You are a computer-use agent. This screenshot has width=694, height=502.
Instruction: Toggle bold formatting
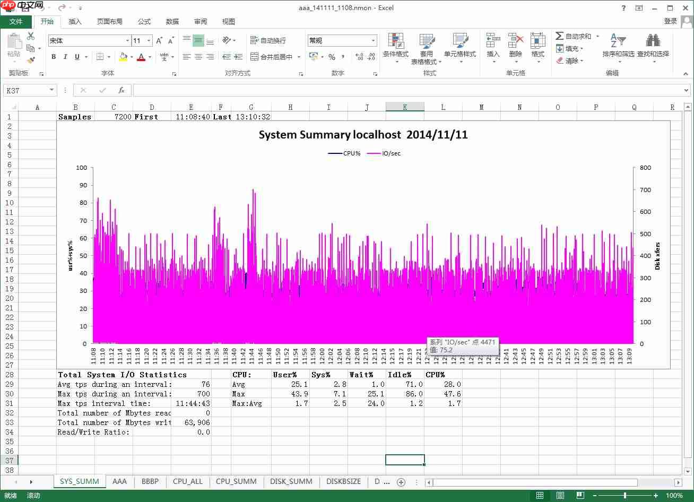click(x=54, y=57)
